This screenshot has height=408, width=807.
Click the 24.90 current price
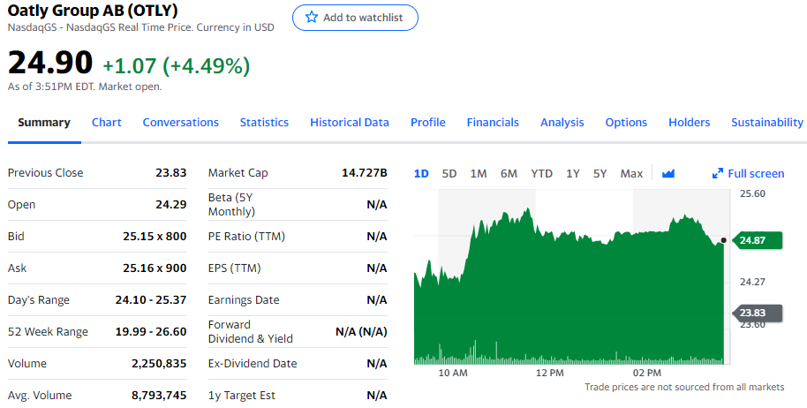(x=50, y=62)
